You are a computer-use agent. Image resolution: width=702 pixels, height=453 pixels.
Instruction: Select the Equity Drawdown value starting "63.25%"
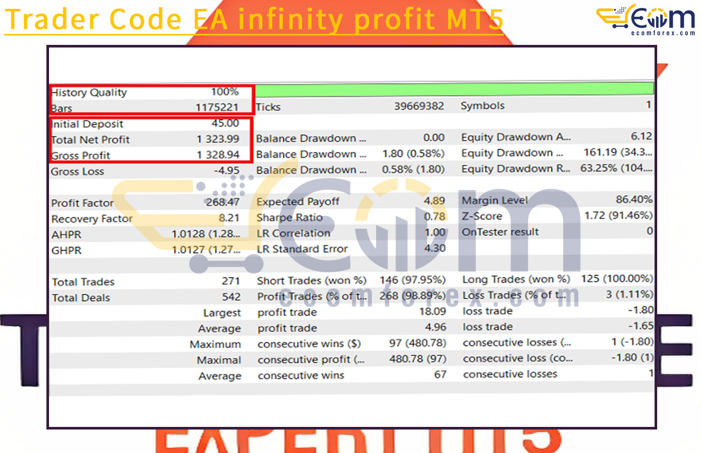[x=616, y=168]
